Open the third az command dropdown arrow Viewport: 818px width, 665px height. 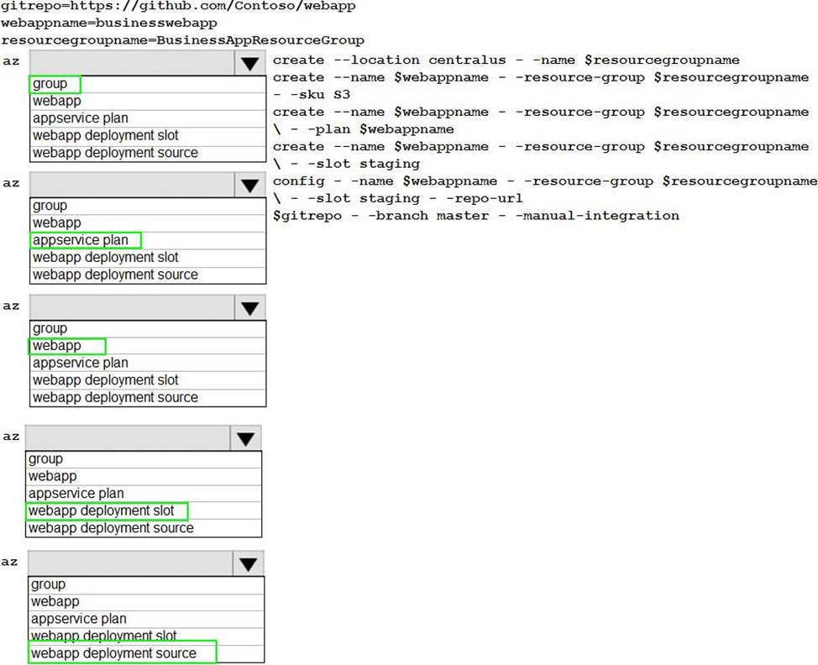pos(250,307)
